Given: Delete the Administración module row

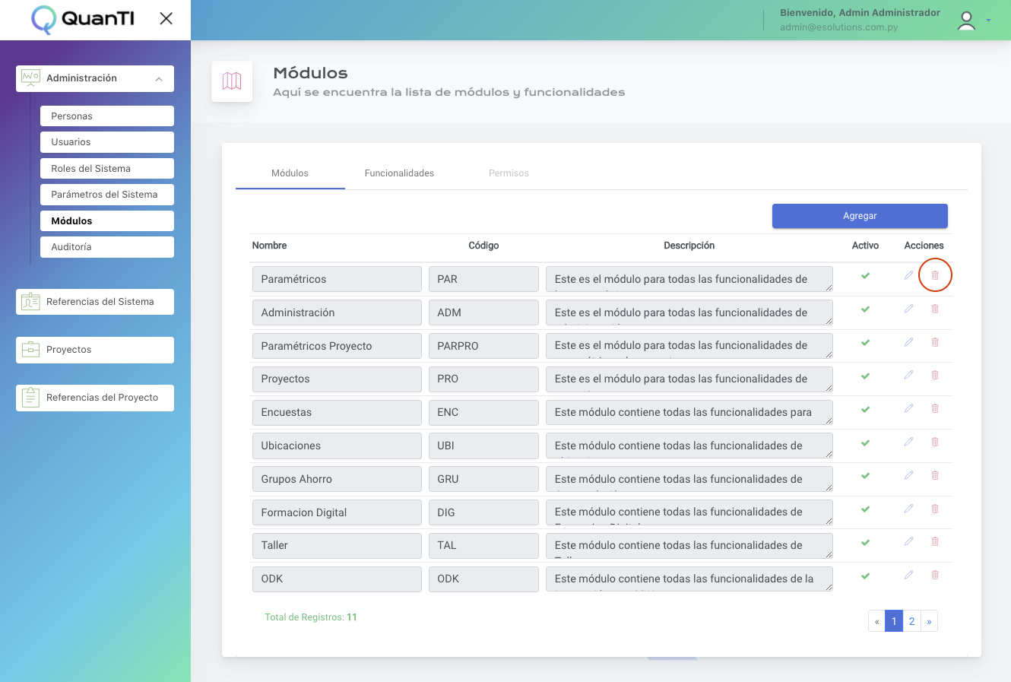Looking at the screenshot, I should coord(935,309).
